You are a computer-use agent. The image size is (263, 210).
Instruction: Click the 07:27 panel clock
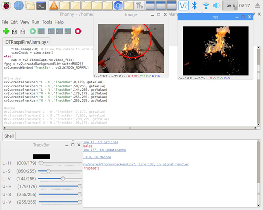click(245, 6)
